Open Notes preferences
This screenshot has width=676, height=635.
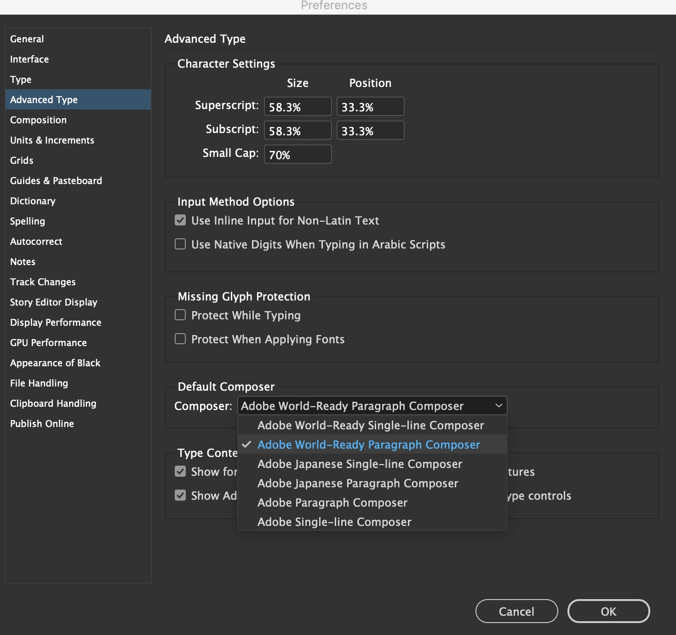click(78, 262)
